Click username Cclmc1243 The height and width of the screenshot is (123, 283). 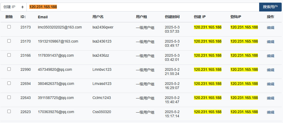click(x=102, y=98)
